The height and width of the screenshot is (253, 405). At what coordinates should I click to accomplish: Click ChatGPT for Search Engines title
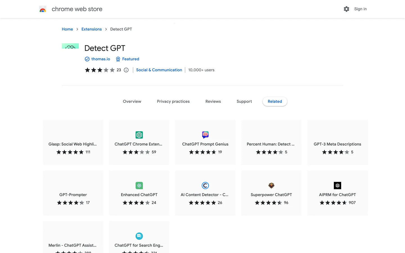(139, 245)
